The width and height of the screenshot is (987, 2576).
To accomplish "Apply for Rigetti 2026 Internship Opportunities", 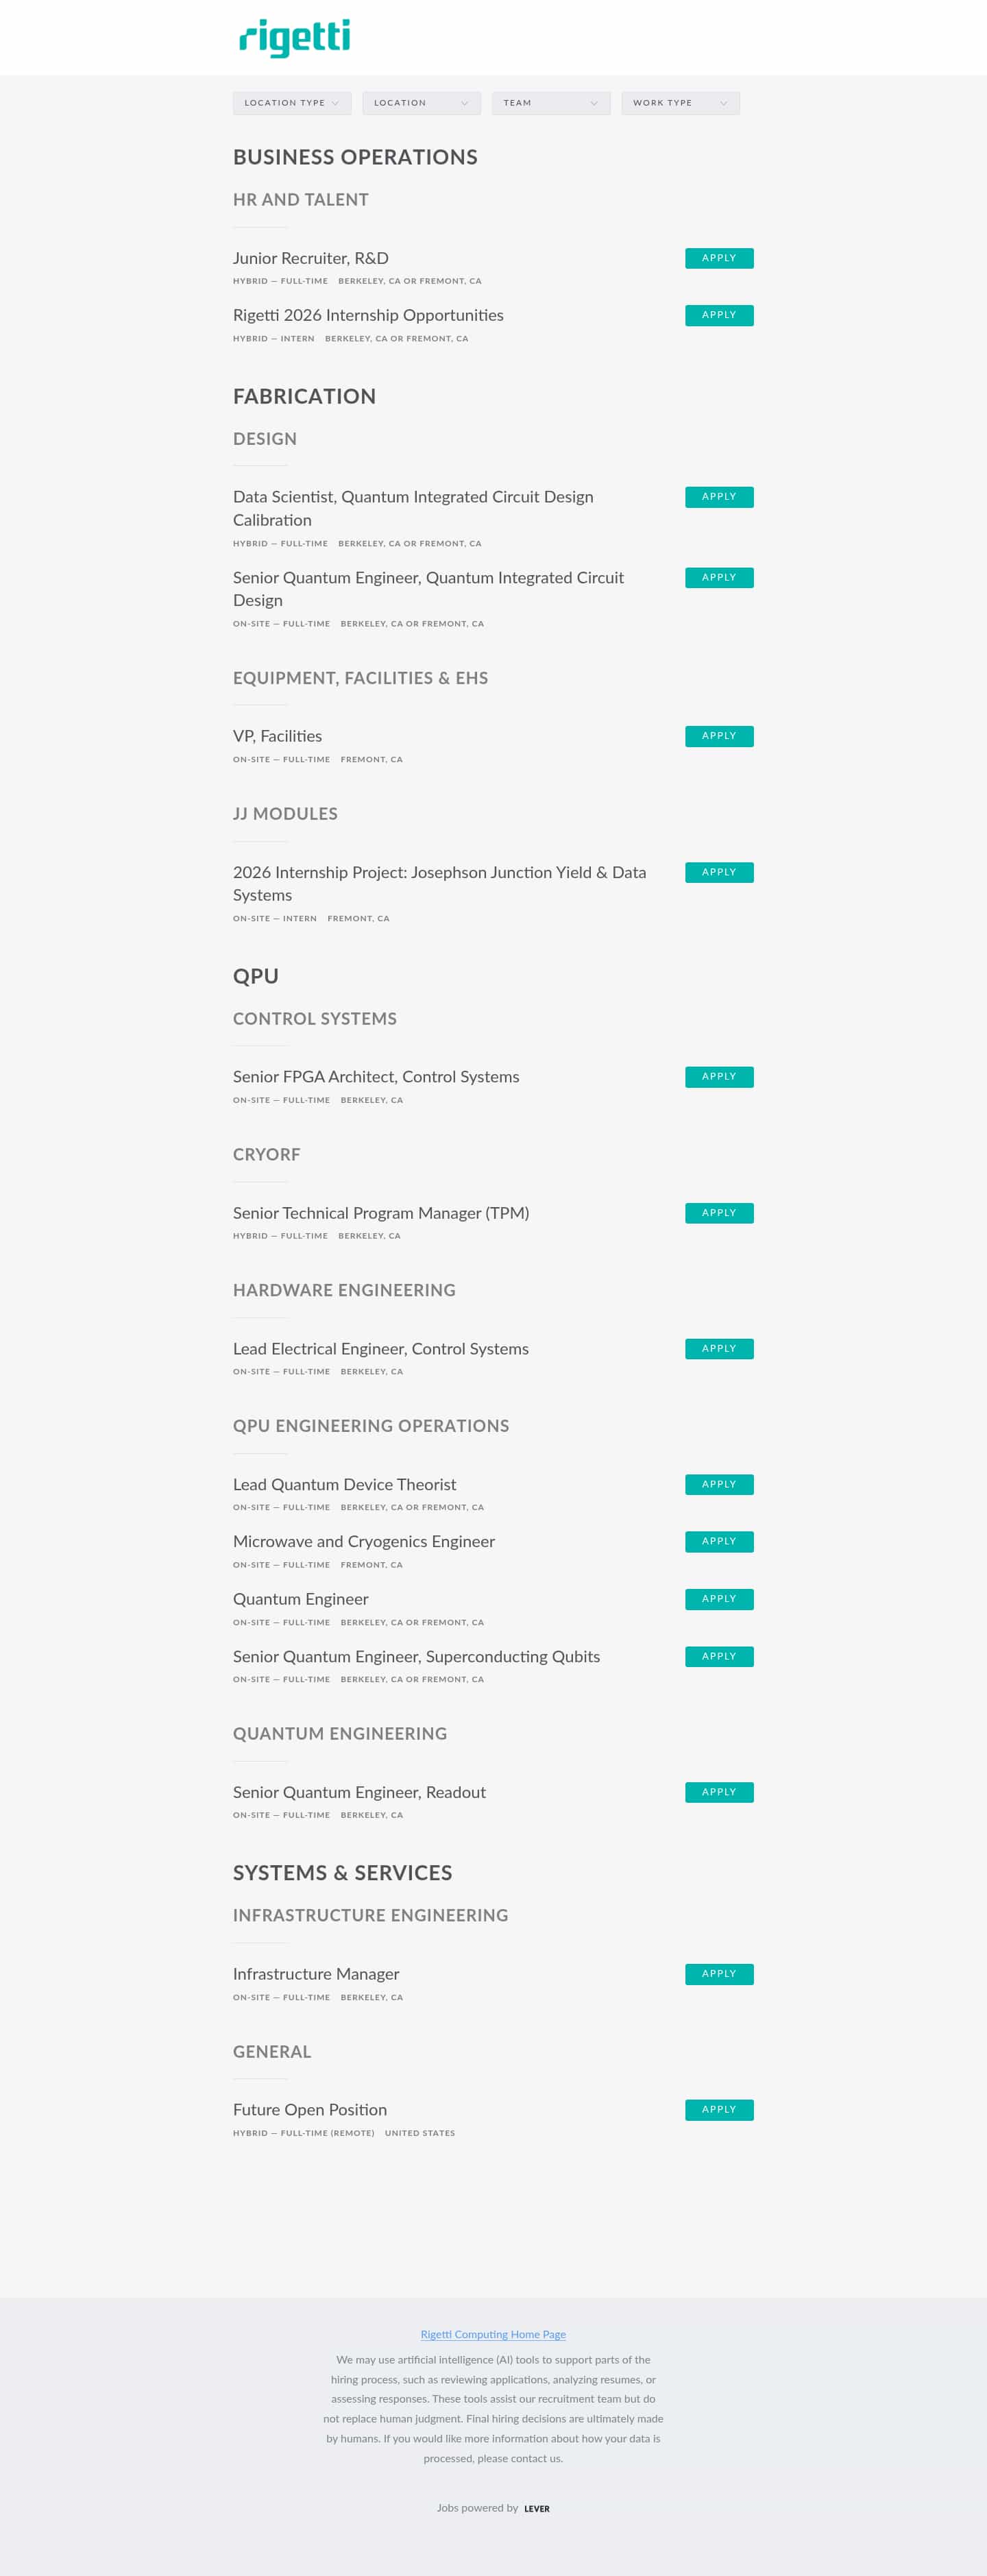I will [718, 315].
